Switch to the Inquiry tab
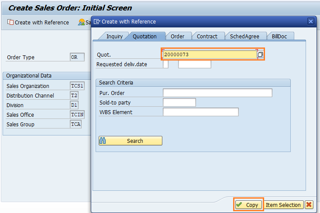 pyautogui.click(x=114, y=36)
